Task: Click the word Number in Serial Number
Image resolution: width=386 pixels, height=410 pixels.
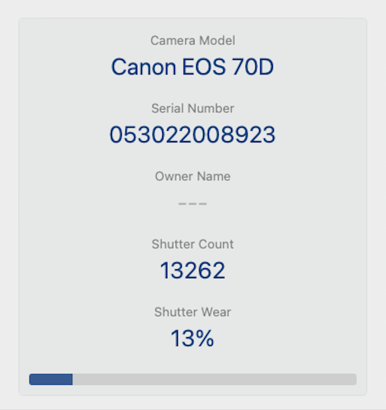Action: coord(211,108)
